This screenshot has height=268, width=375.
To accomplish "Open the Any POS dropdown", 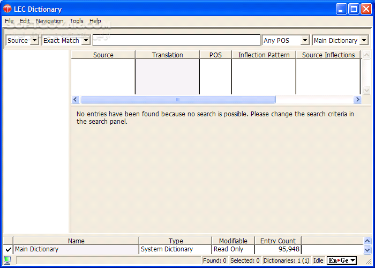I will click(305, 41).
